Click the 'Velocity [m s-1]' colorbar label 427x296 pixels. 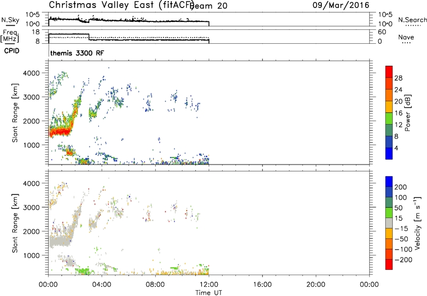pos(417,223)
